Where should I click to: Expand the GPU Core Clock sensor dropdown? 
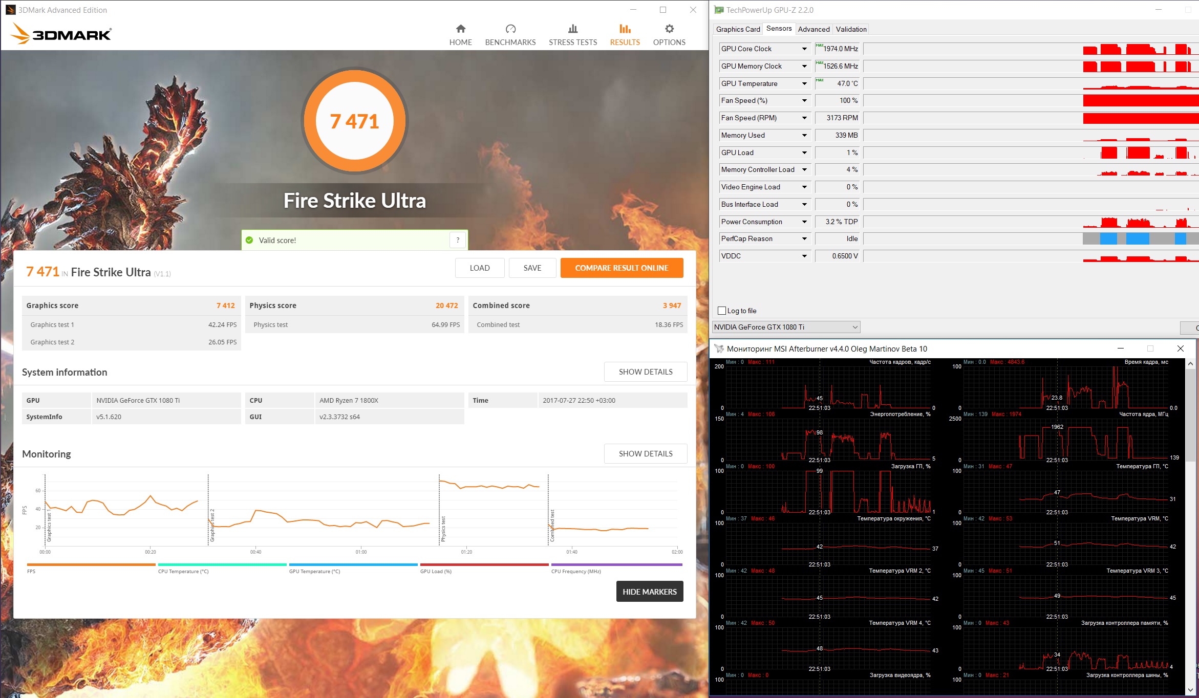point(804,49)
